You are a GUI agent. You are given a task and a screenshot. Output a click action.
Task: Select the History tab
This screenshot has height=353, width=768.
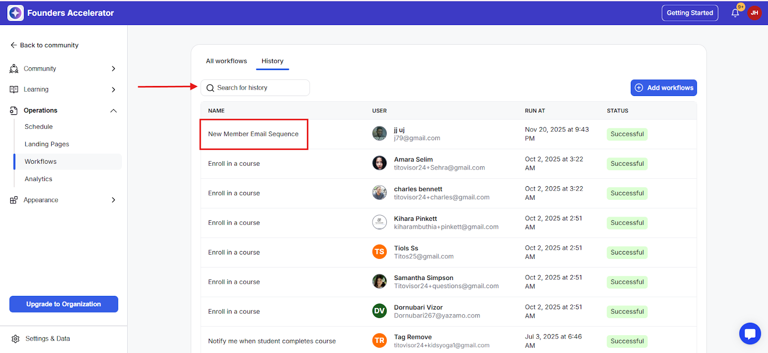click(273, 61)
